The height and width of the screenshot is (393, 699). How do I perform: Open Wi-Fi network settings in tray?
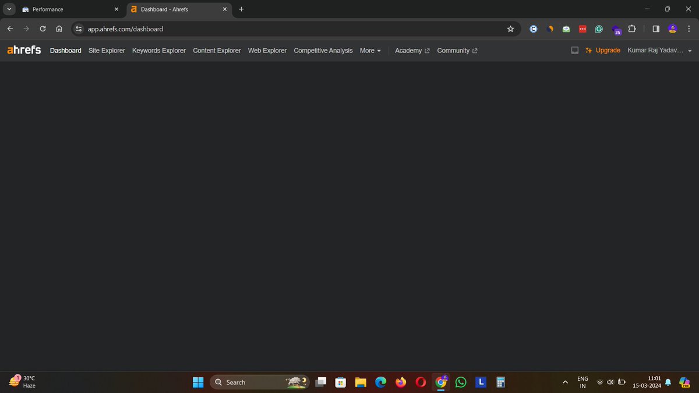click(600, 383)
